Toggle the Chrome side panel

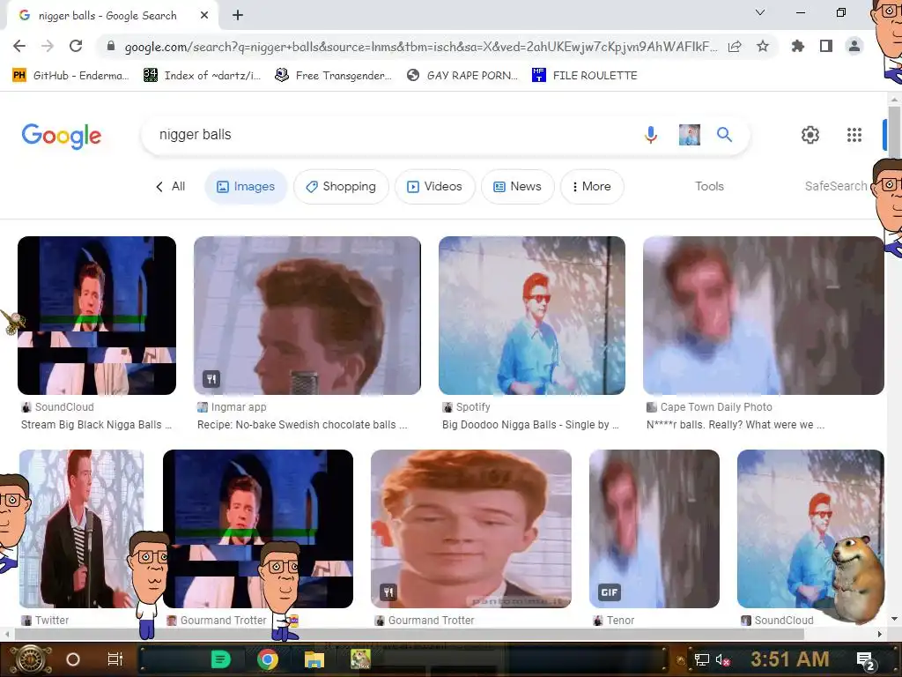point(826,46)
